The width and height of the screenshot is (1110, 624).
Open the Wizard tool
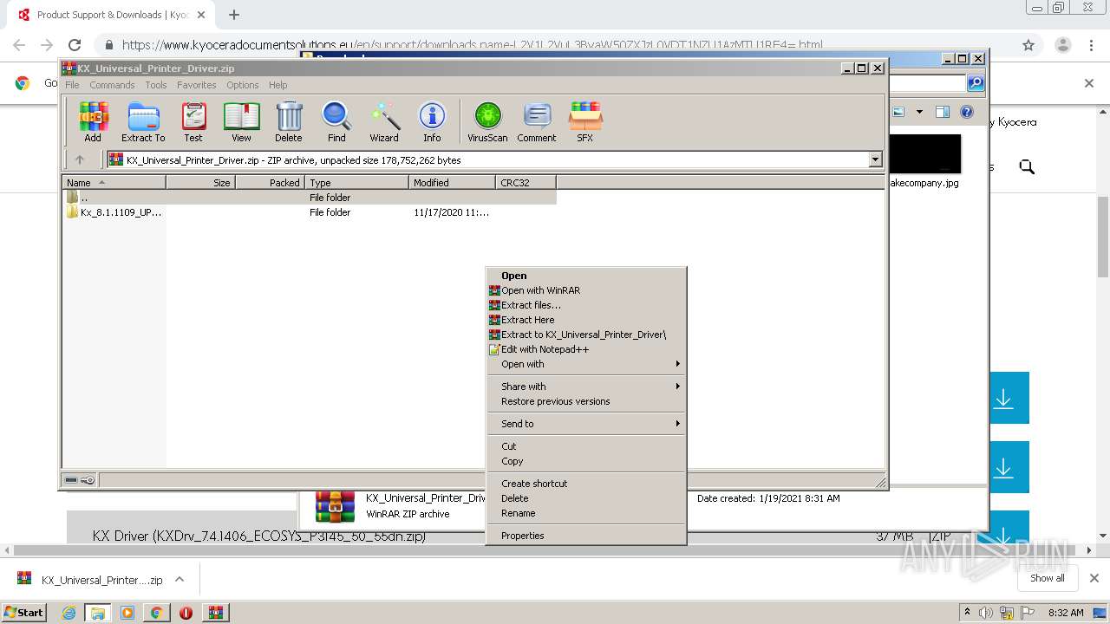pos(384,122)
